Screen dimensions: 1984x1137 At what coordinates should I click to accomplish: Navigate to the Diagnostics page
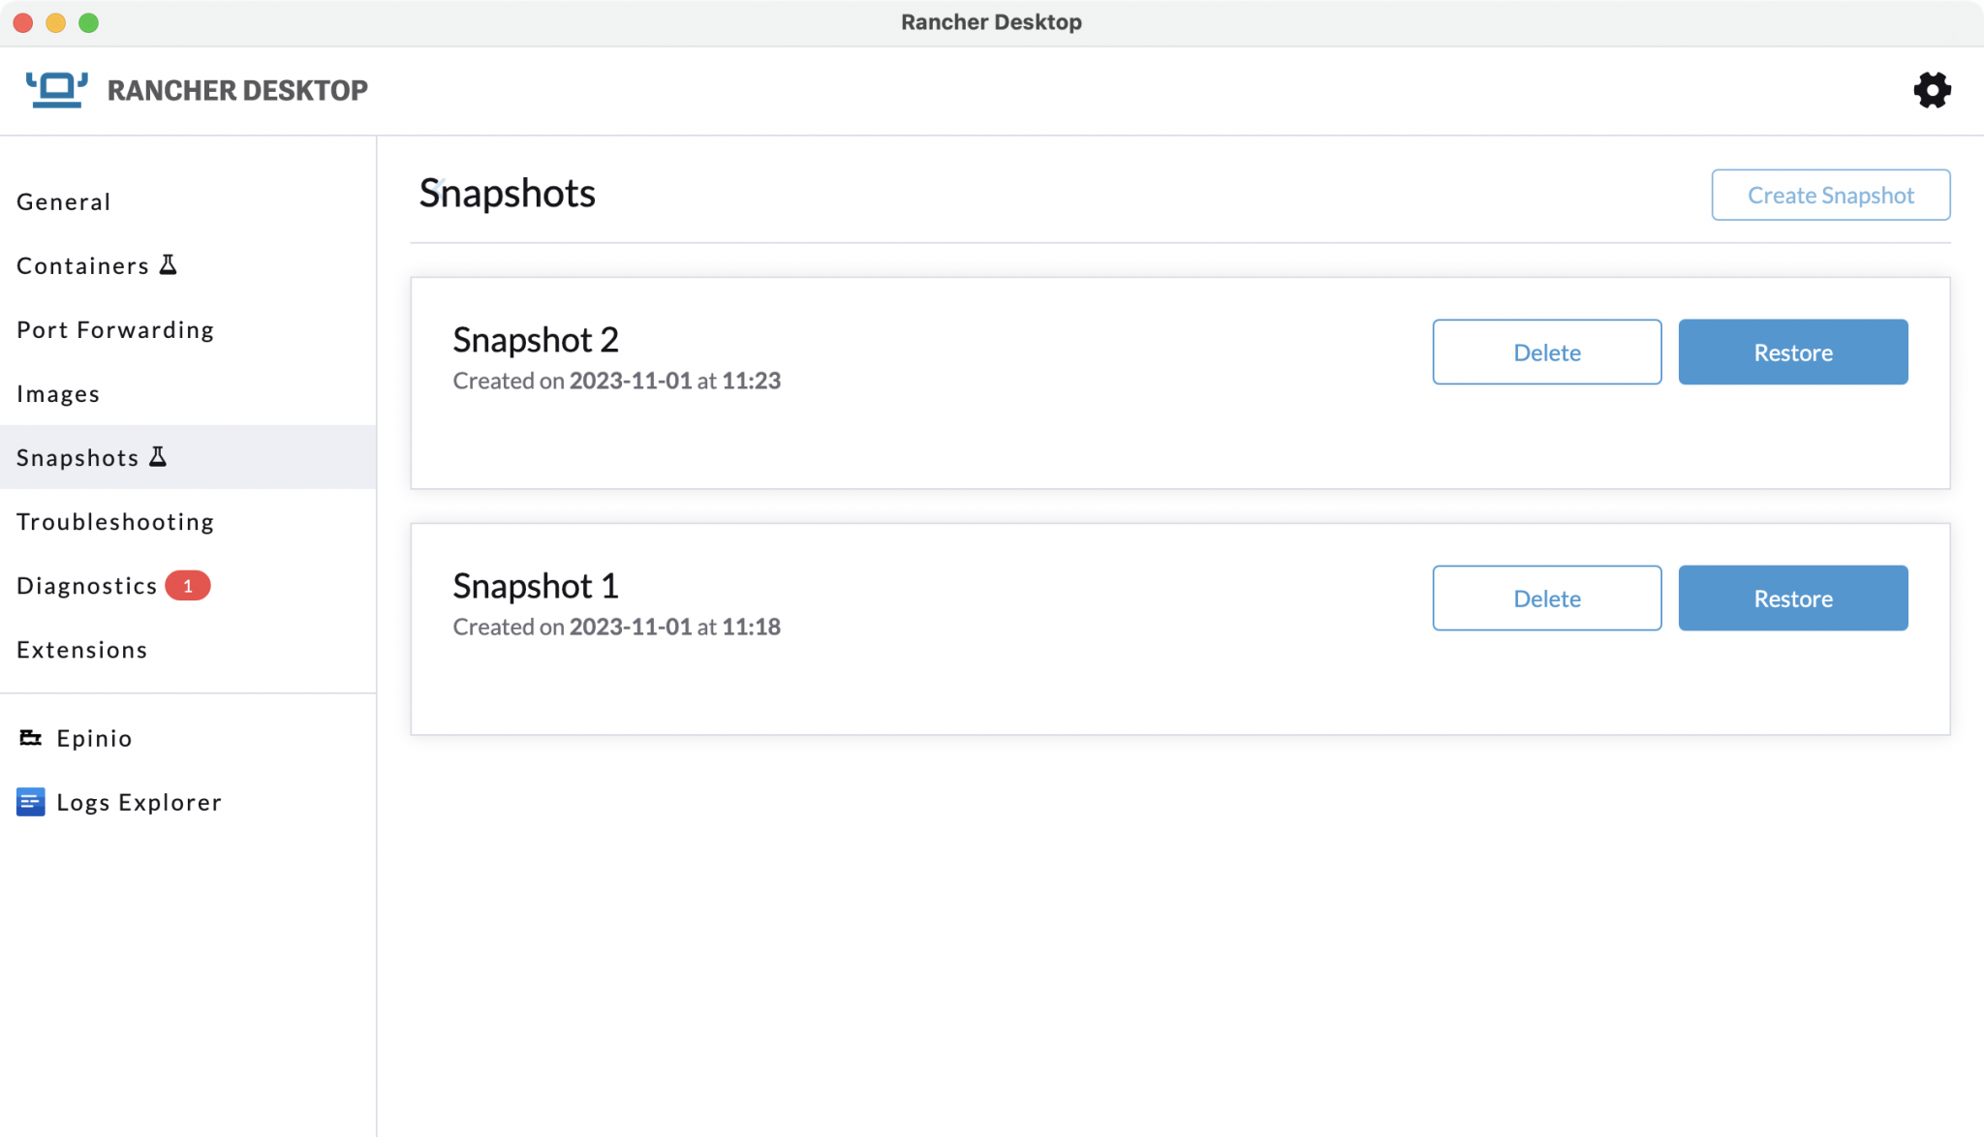[85, 585]
